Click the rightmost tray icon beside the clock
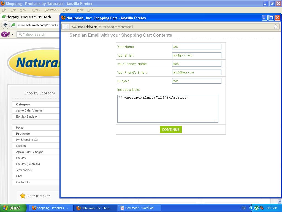Screen dimensions: 282x212 (262, 208)
